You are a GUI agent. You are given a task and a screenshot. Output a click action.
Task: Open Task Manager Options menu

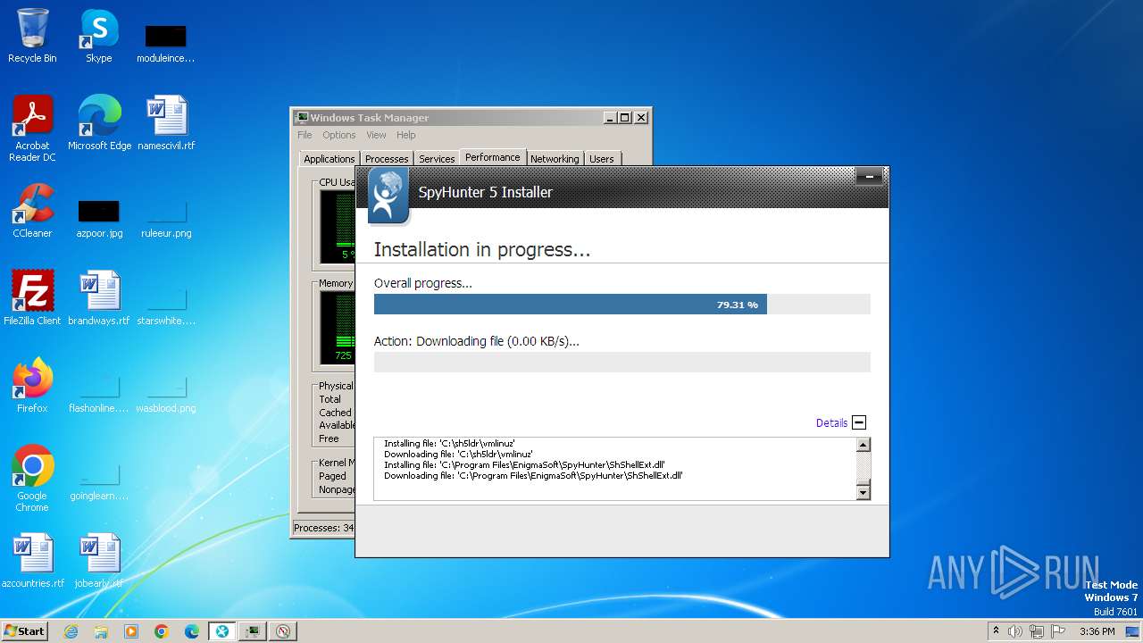tap(339, 135)
